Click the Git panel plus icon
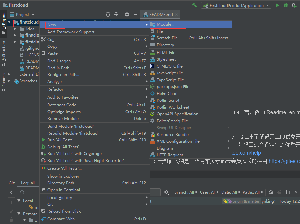This screenshot has height=224, width=300. click(x=11, y=203)
